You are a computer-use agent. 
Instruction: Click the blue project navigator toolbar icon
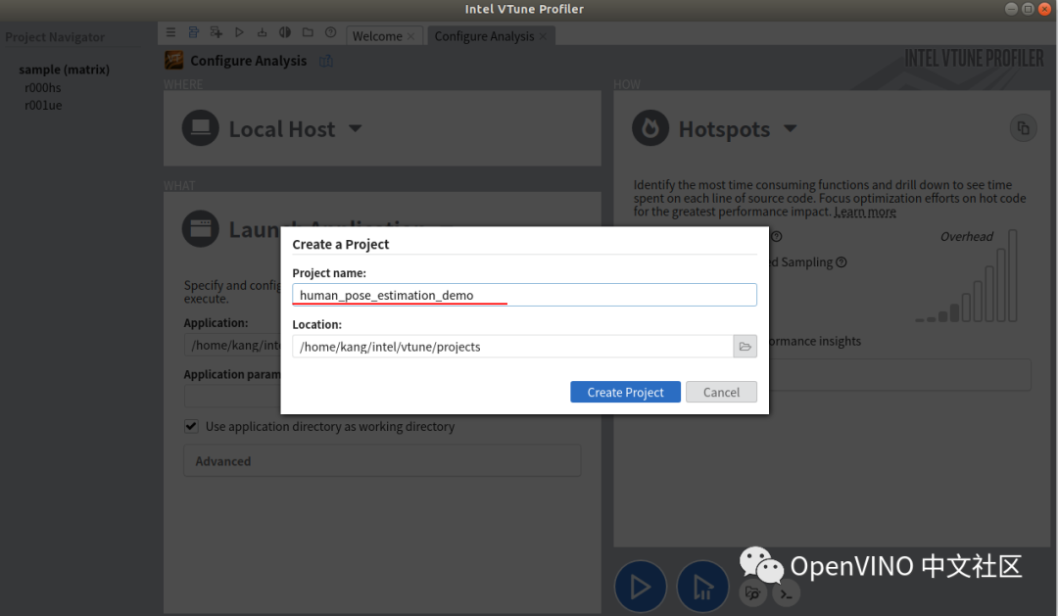[x=194, y=32]
